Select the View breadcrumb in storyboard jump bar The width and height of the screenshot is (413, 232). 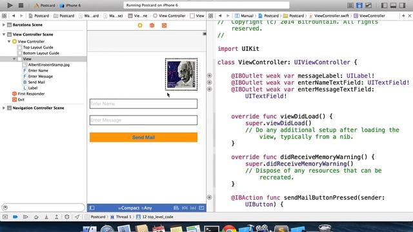197,15
